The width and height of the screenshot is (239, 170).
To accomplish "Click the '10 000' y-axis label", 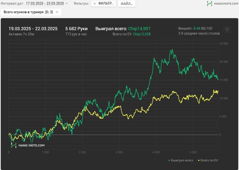I will click(x=224, y=98).
